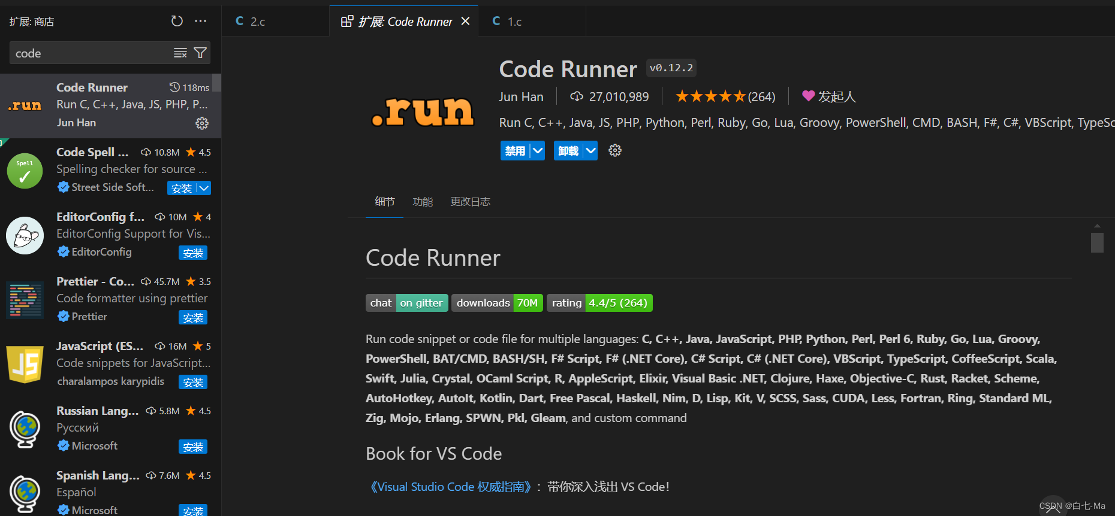Viewport: 1115px width, 516px height.
Task: Close the Code Runner extension tab
Action: coord(465,22)
